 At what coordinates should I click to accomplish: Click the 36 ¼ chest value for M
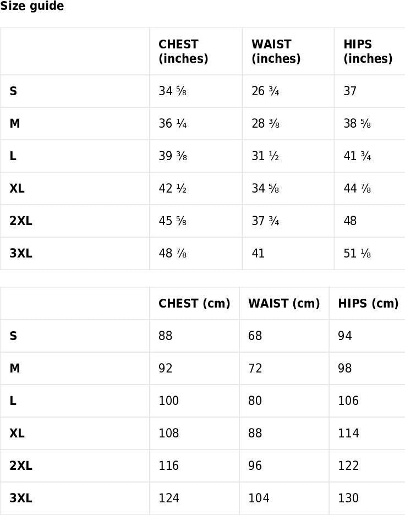point(173,123)
